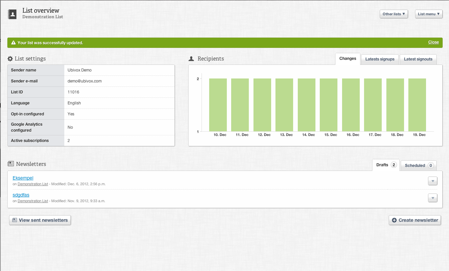Click the List overview page title
Image resolution: width=449 pixels, height=271 pixels.
[41, 11]
